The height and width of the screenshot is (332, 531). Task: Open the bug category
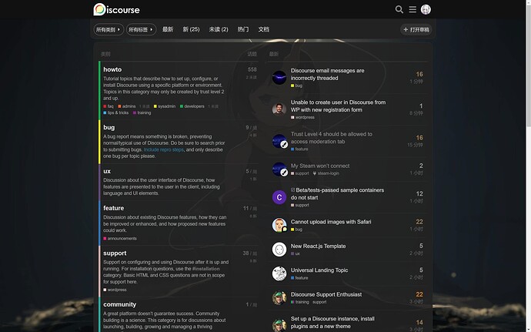[x=109, y=128]
